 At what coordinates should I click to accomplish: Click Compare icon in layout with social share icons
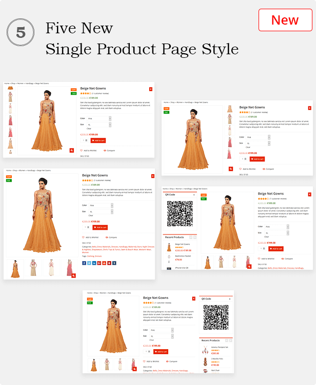point(107,237)
